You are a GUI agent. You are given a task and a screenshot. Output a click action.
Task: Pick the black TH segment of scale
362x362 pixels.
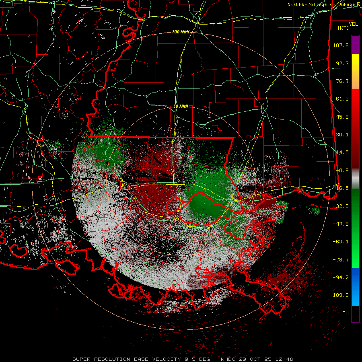pyautogui.click(x=355, y=313)
